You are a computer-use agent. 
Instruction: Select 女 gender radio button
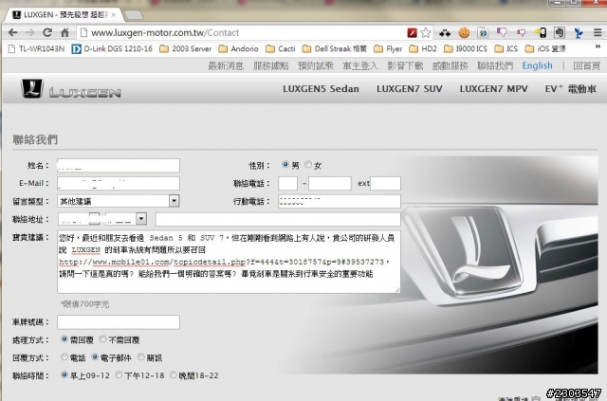tap(308, 165)
